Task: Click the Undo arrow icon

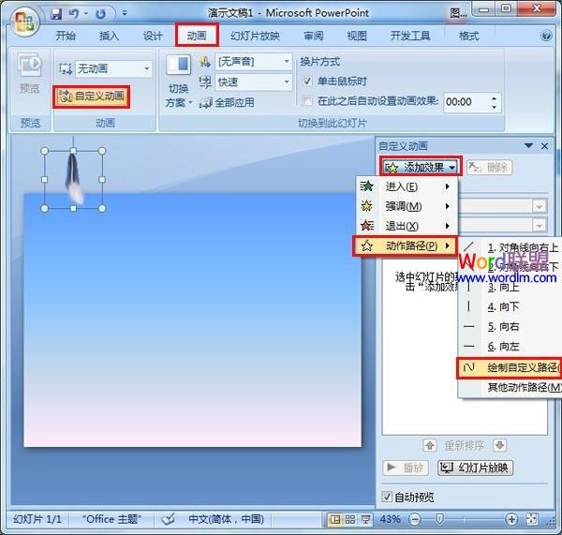Action: [73, 14]
